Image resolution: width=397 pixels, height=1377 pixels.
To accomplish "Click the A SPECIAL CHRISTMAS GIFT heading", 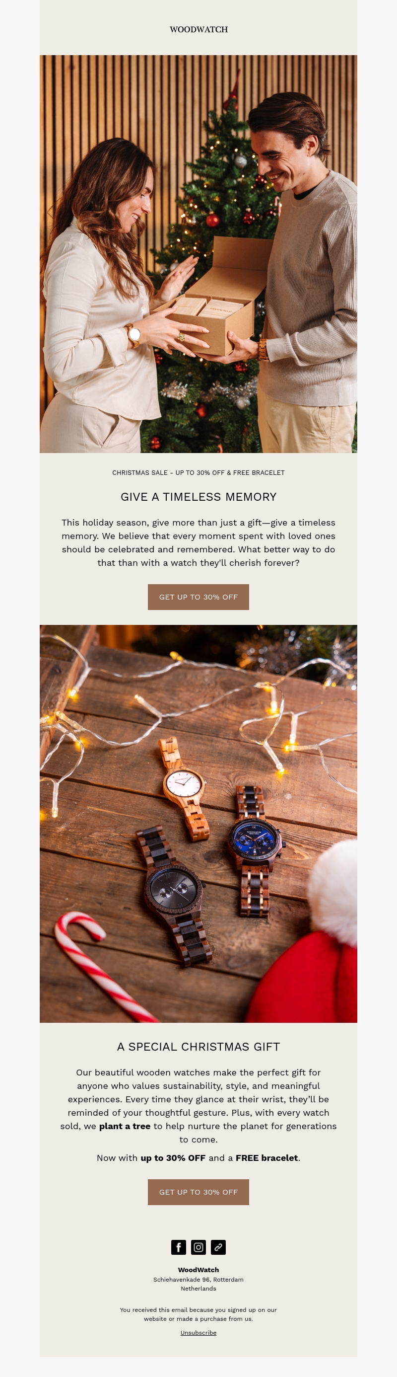I will (198, 1047).
